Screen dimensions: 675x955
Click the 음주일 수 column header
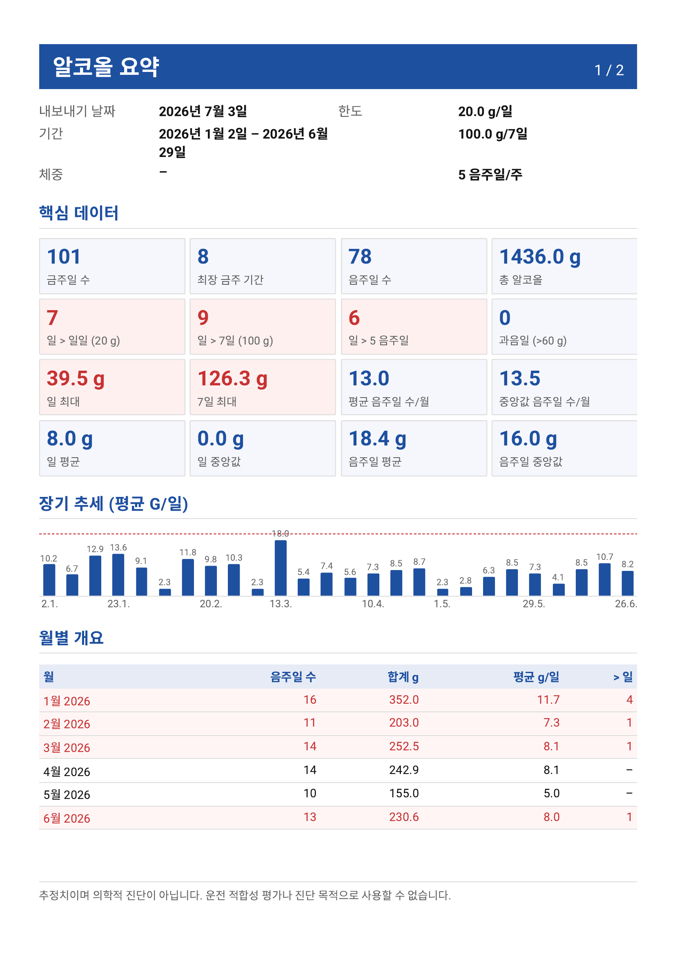coord(293,677)
